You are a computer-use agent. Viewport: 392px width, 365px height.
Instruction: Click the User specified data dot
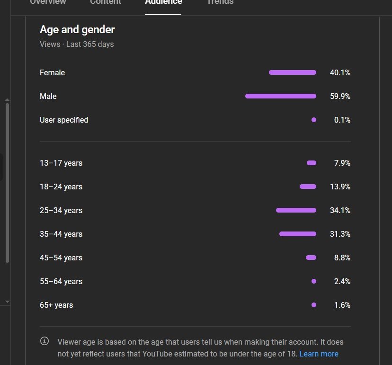[x=314, y=120]
